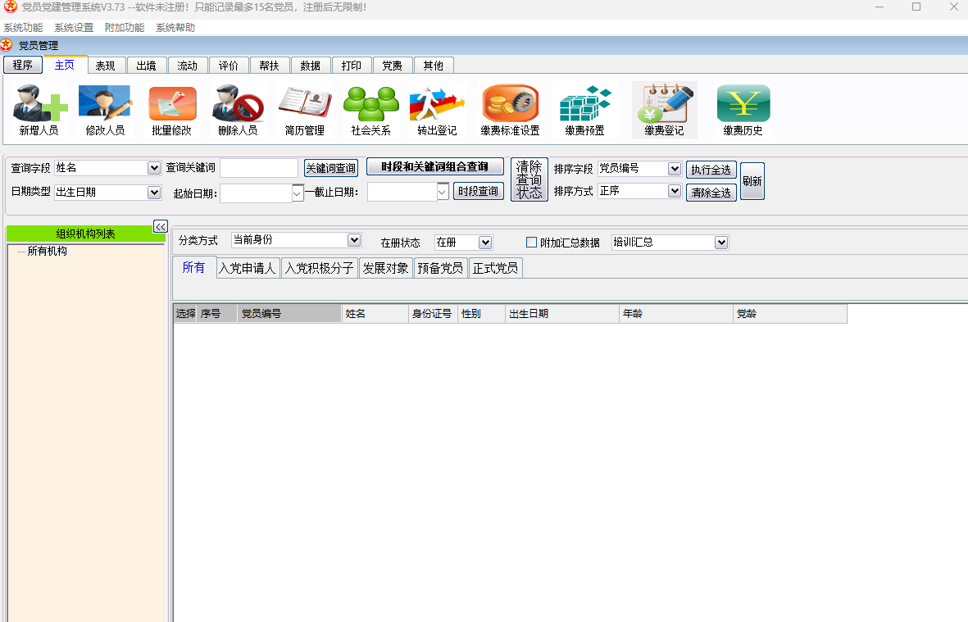This screenshot has height=622, width=968.
Task: Open the 排序方式 dropdown showing 正序
Action: [675, 191]
